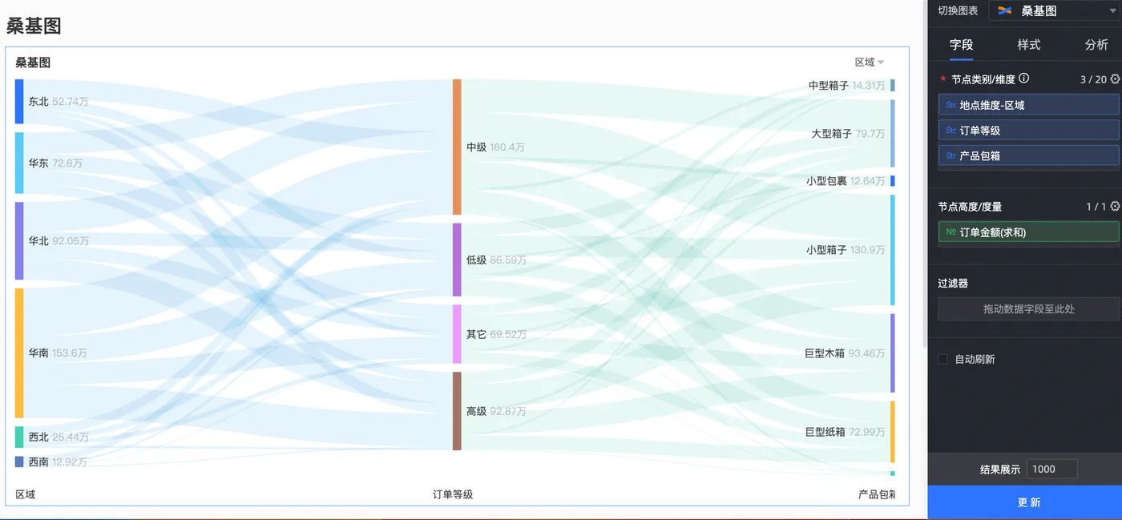Click the 订单金额(求和) measure field
The width and height of the screenshot is (1122, 520).
click(x=1028, y=232)
